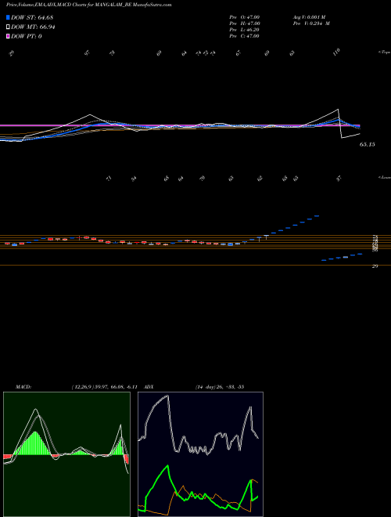Viewport: 391px width, 517px height.
Task: Click the blue DOW ST legend swatch
Action: [x=9, y=17]
